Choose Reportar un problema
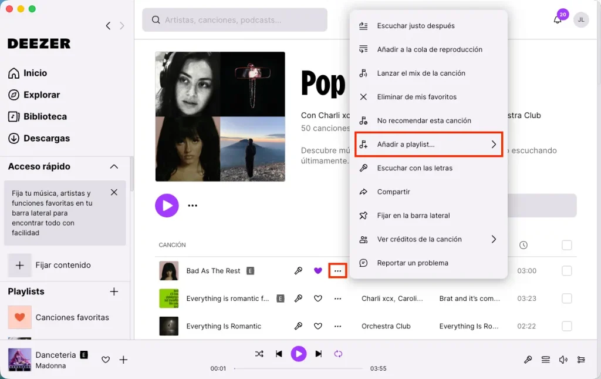 click(428, 263)
